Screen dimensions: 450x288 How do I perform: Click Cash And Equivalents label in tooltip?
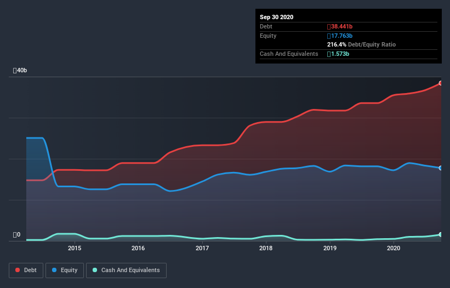pos(289,54)
